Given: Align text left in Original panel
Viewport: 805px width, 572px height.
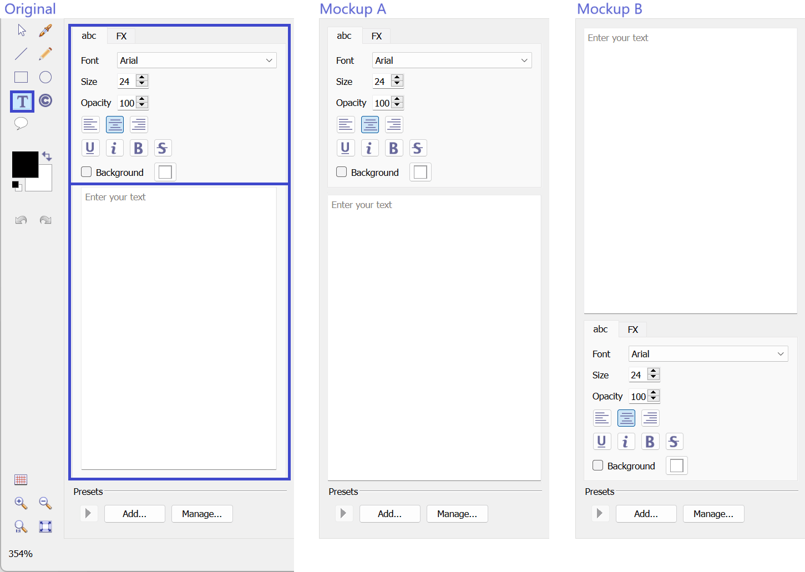Looking at the screenshot, I should coord(90,124).
